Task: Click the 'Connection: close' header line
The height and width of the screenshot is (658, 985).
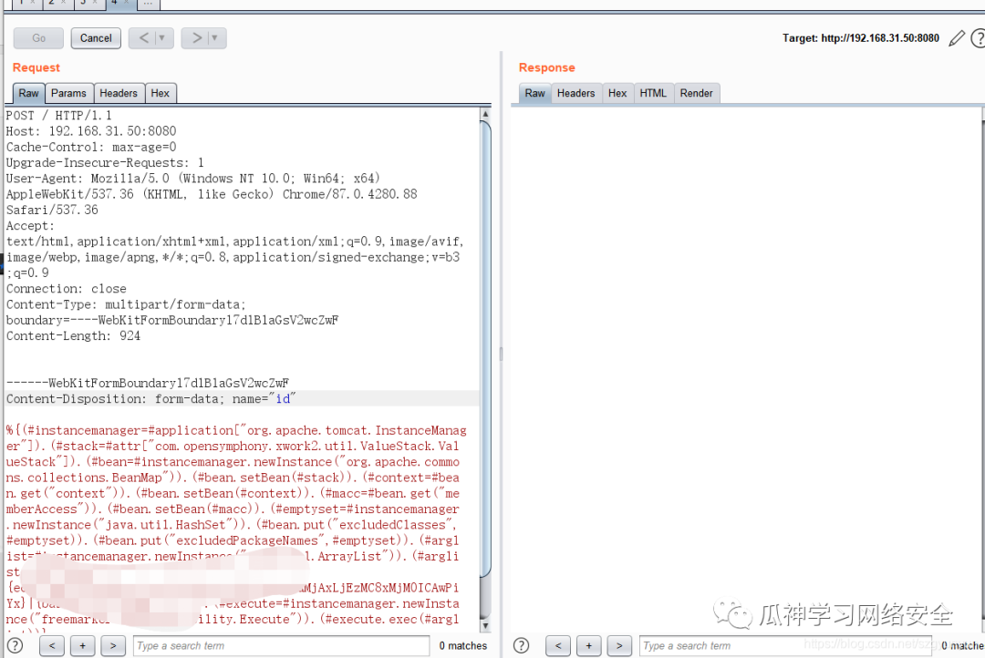Action: pyautogui.click(x=67, y=289)
